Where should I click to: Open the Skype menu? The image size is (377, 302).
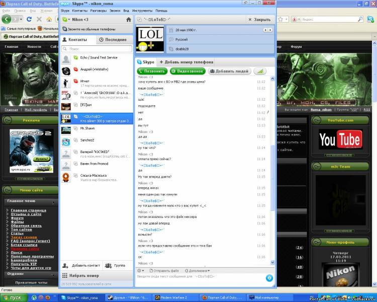[x=65, y=11]
